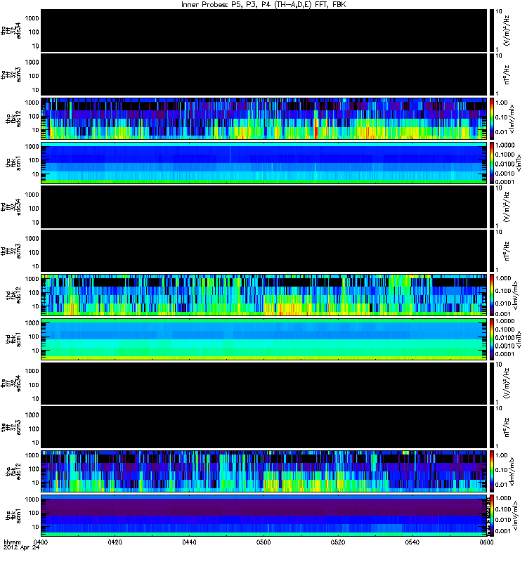This screenshot has width=527, height=562.
Task: Click the color bar of tha fbk scm1 panel
Action: (x=491, y=163)
